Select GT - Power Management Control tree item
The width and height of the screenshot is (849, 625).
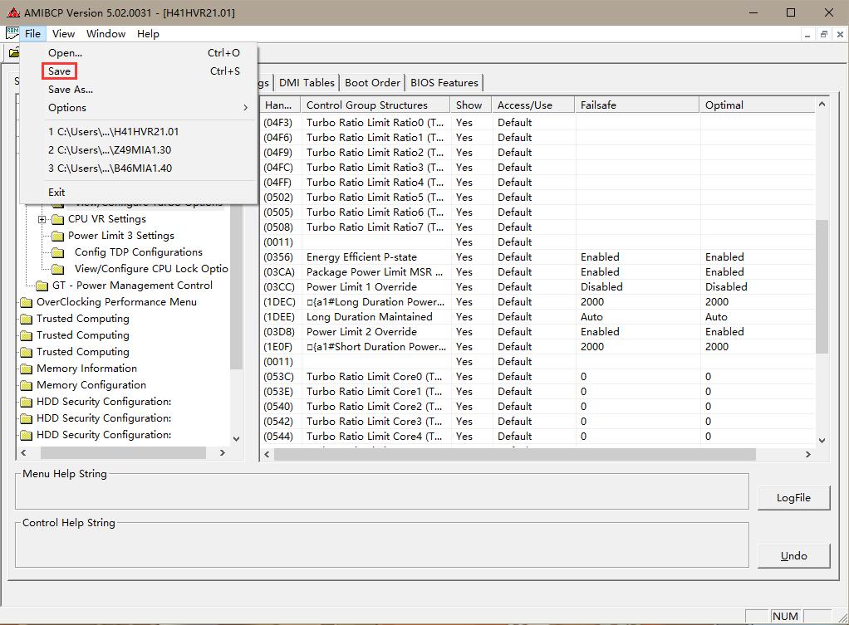tap(132, 286)
